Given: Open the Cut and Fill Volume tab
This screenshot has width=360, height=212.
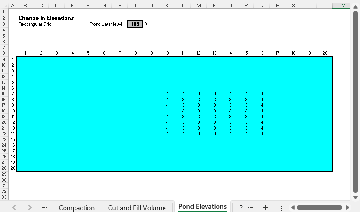Looking at the screenshot, I should click(x=137, y=207).
